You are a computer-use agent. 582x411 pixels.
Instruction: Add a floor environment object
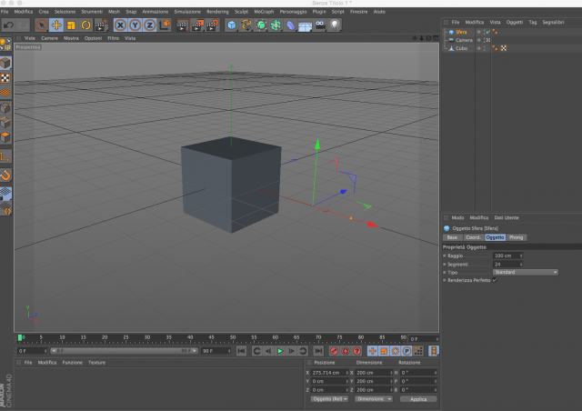click(x=306, y=25)
